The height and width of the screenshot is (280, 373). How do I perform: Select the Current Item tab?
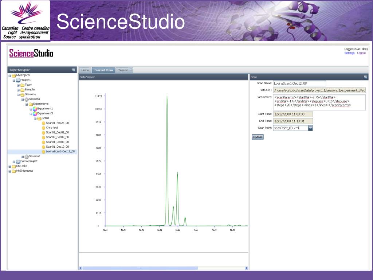(103, 70)
